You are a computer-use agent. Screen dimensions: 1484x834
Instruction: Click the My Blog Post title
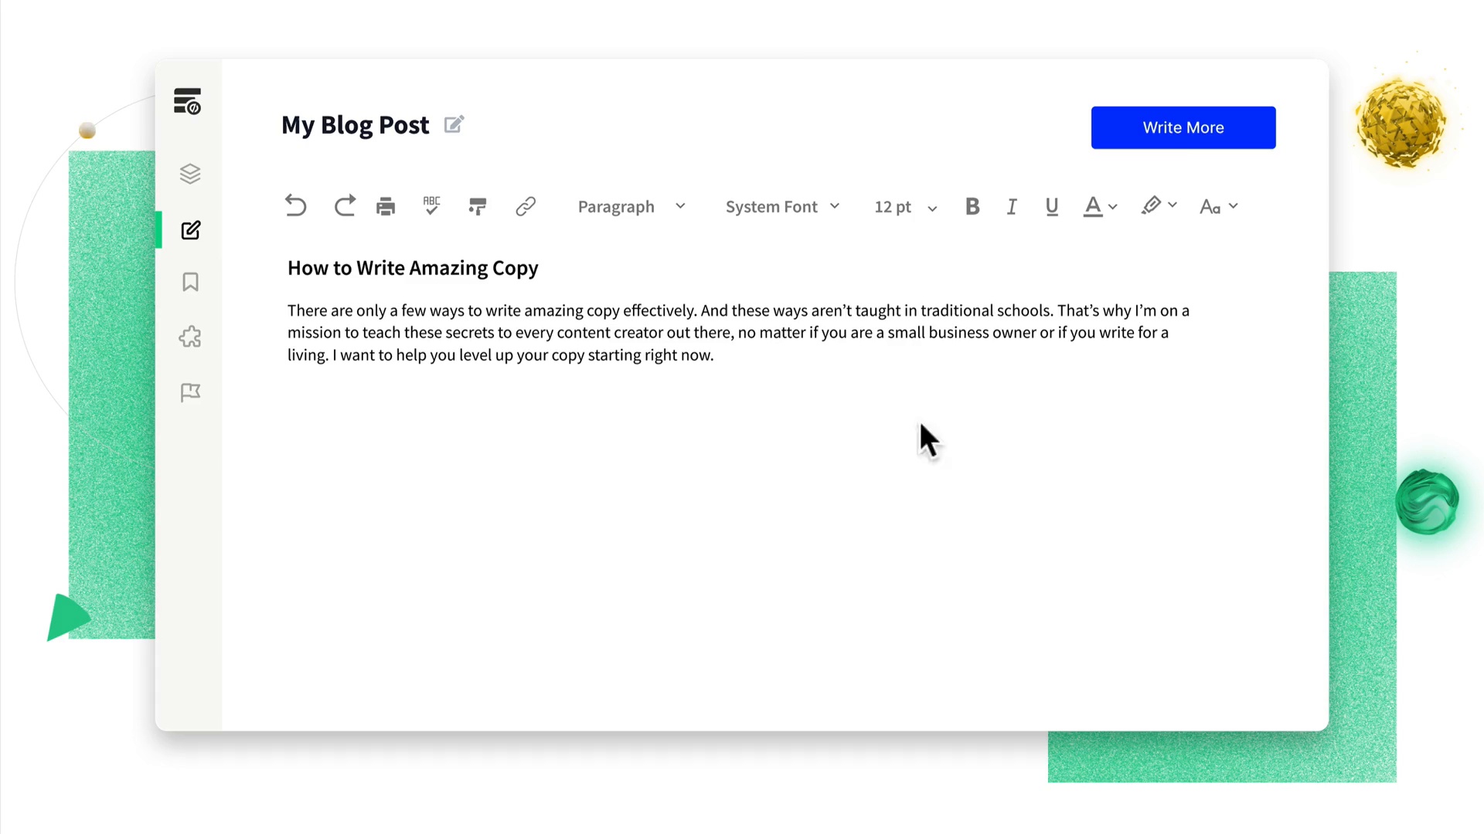[x=355, y=125]
